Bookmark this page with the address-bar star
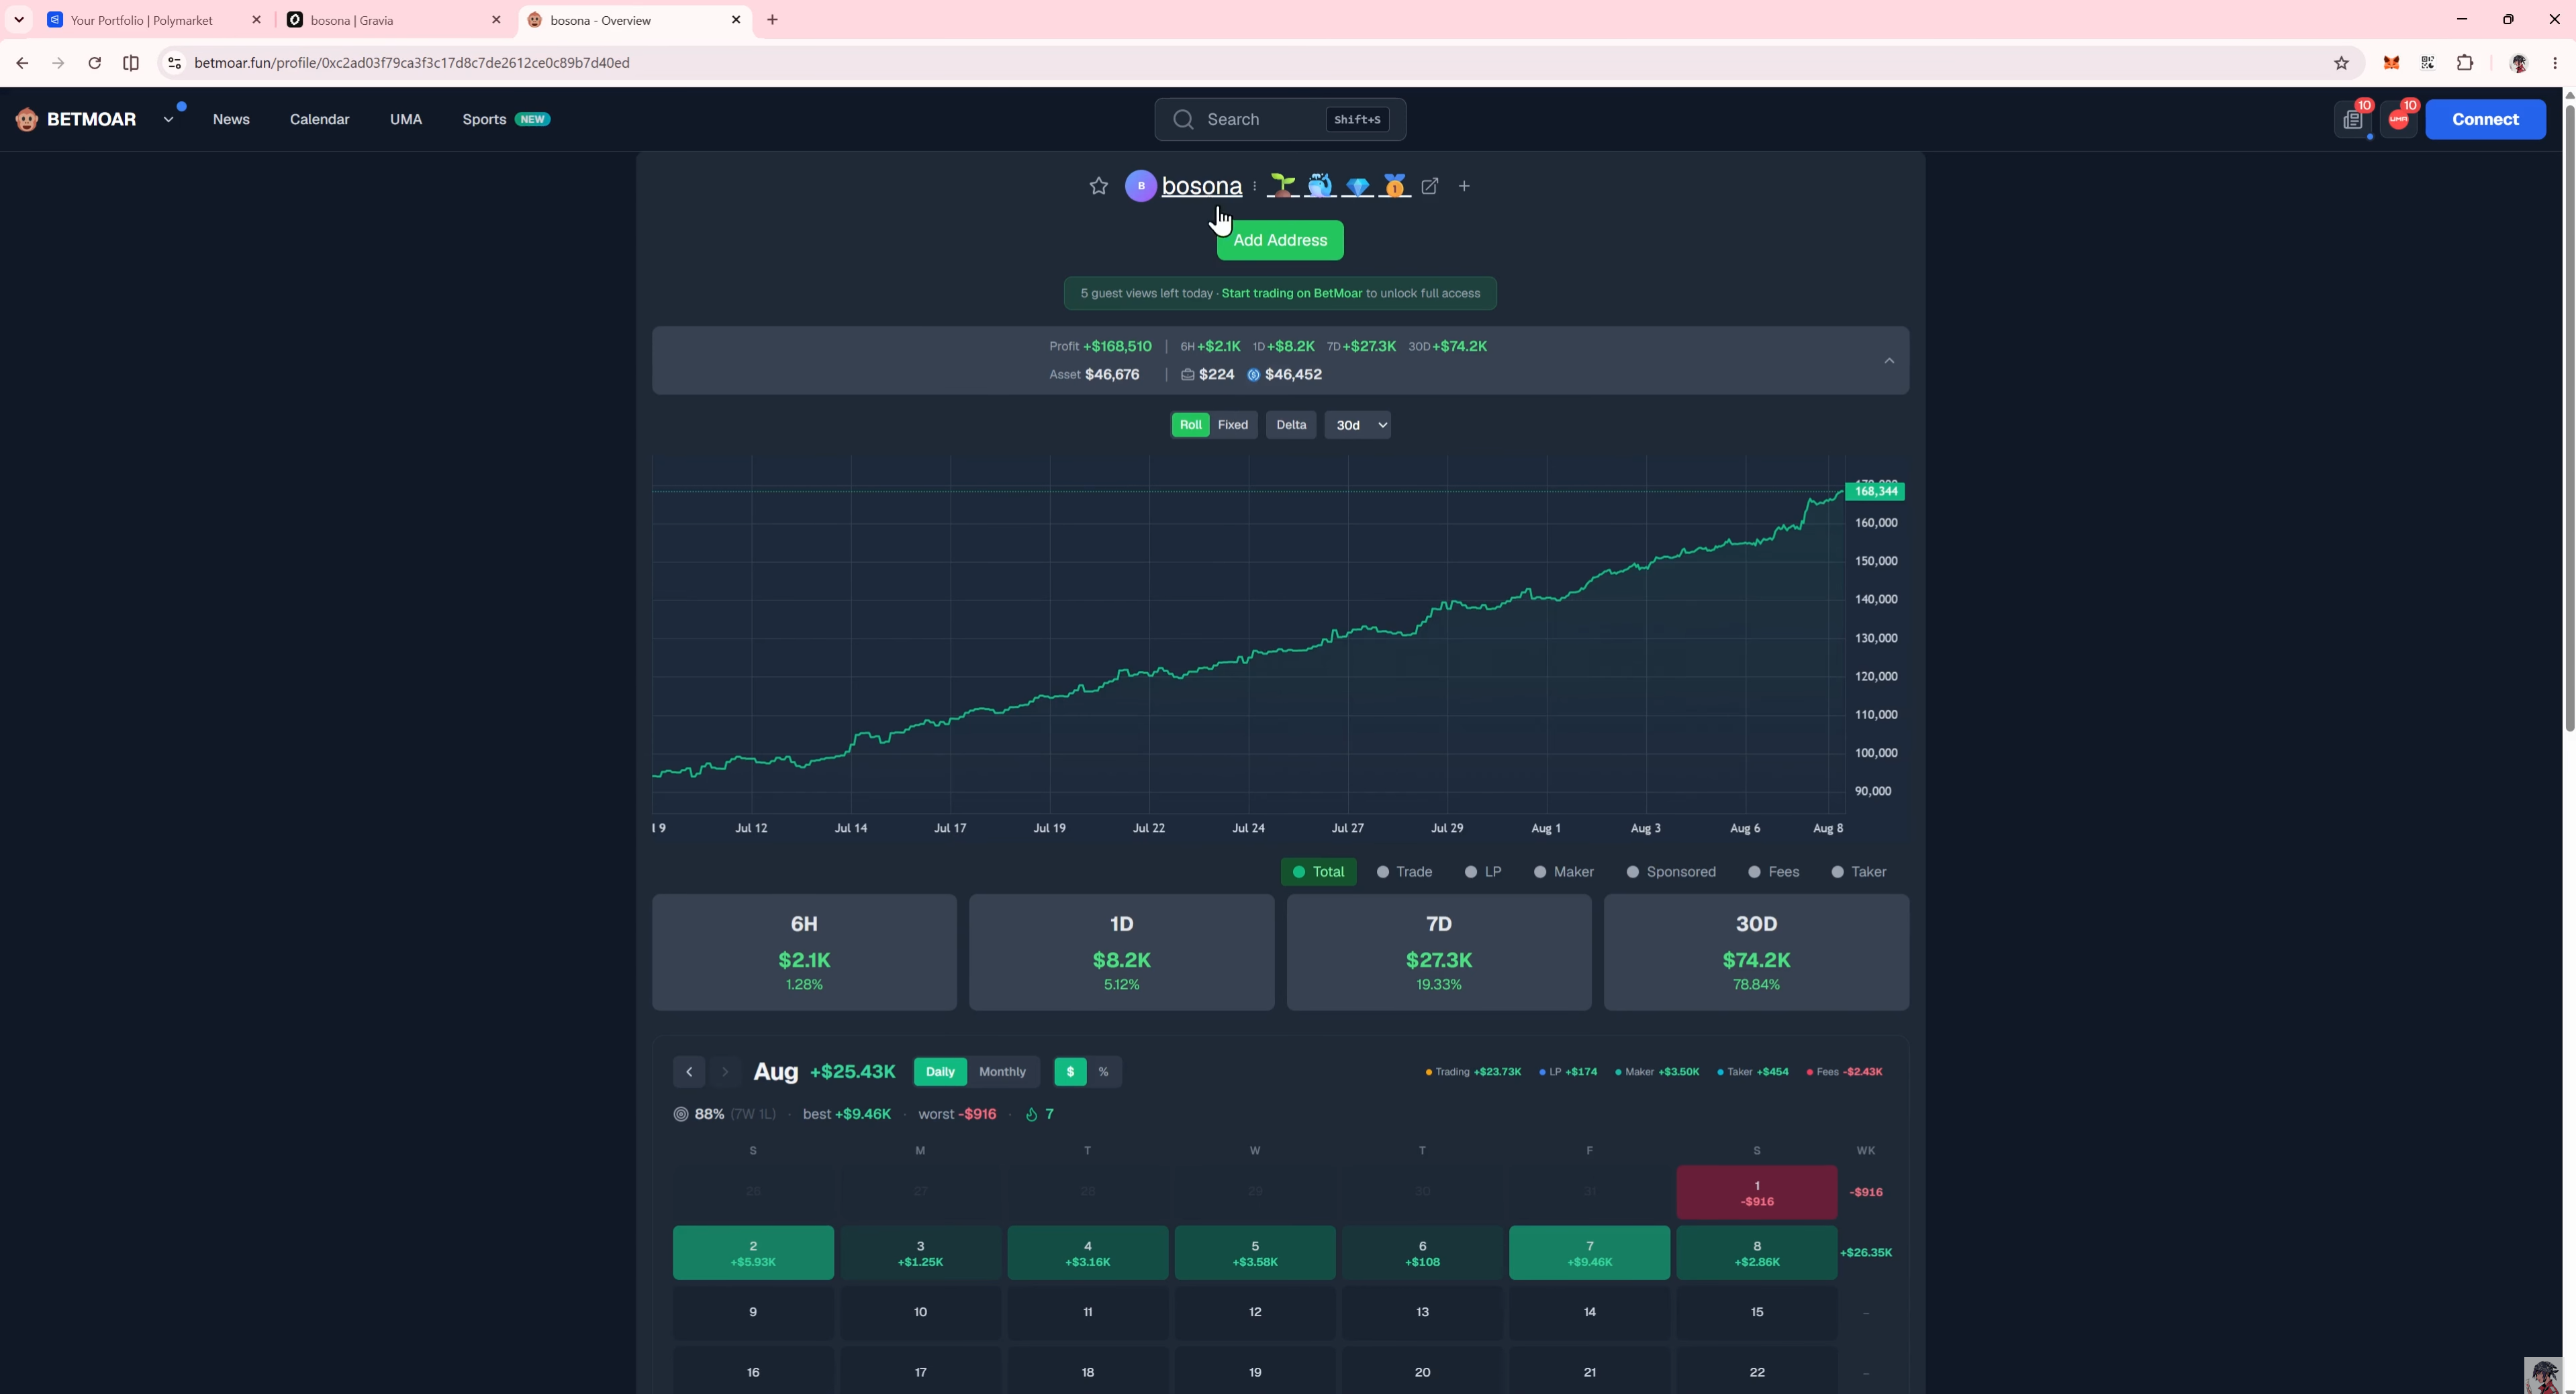Viewport: 2576px width, 1394px height. pyautogui.click(x=2341, y=63)
